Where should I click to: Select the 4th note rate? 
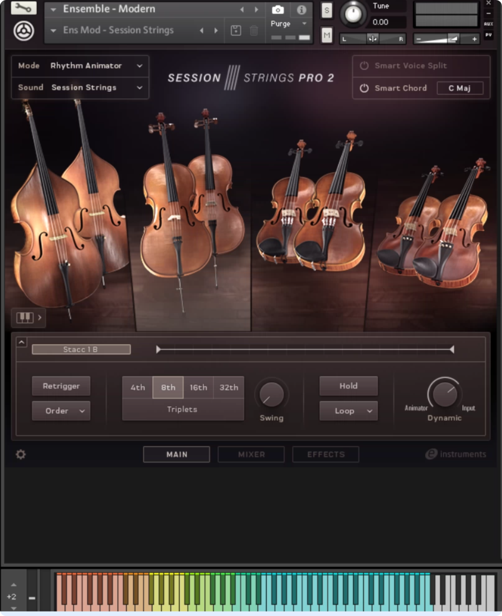[138, 387]
